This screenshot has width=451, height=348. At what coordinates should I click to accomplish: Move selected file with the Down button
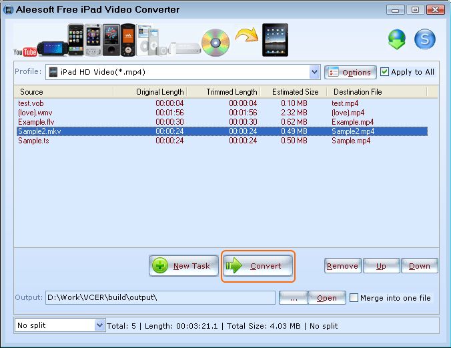point(420,266)
